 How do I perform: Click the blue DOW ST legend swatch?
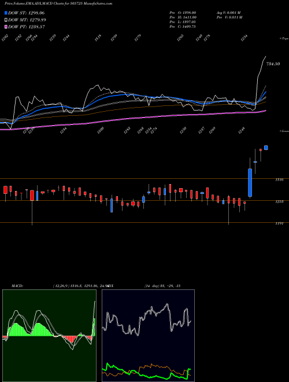pos(6,13)
